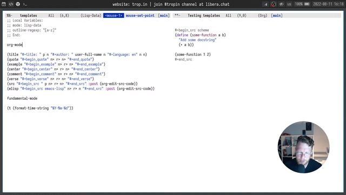Click 'All' in the templates modeline
Image resolution: width=346 pixels, height=195 pixels.
click(x=51, y=16)
